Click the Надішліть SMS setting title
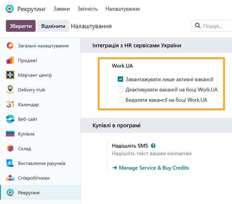 [130, 146]
